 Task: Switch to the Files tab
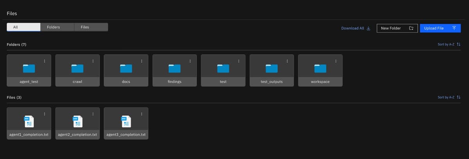(x=91, y=27)
